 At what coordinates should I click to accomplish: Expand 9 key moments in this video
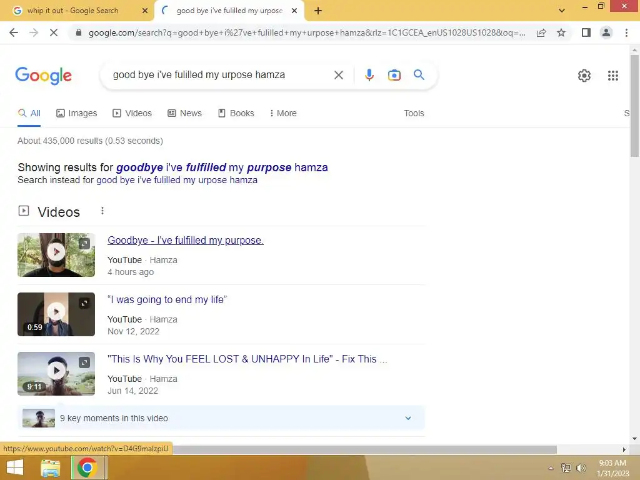221,418
